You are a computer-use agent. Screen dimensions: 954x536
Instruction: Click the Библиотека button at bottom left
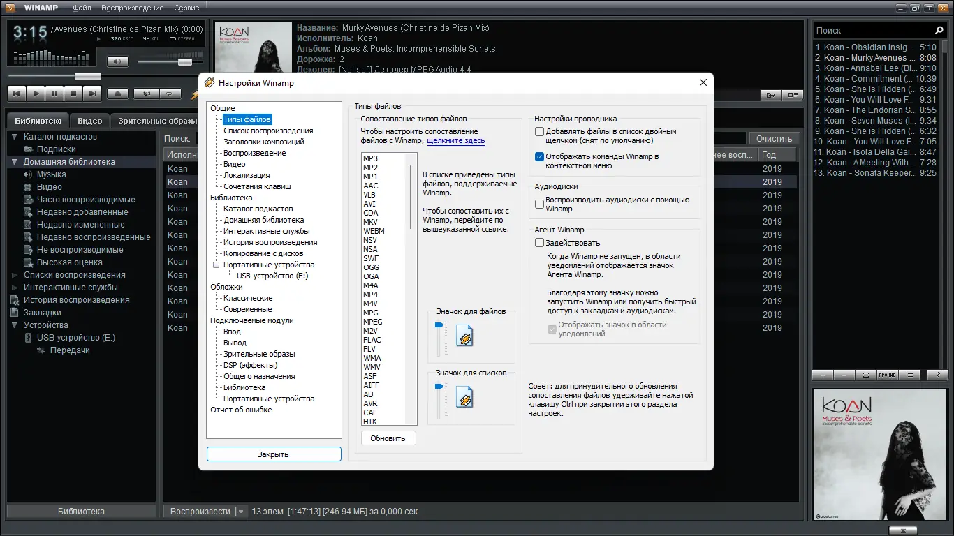point(81,512)
